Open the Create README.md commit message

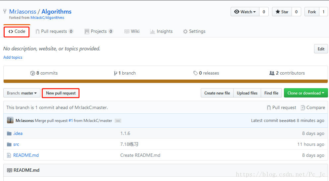(x=140, y=155)
